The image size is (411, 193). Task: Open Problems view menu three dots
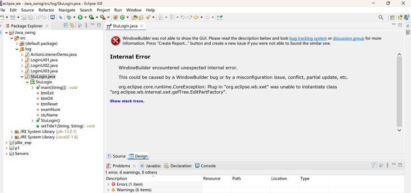coord(387,165)
